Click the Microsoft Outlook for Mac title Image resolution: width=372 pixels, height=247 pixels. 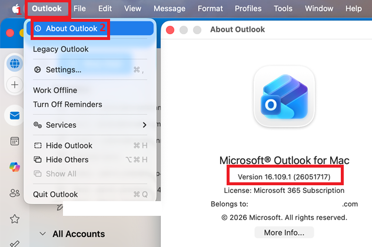pos(284,161)
